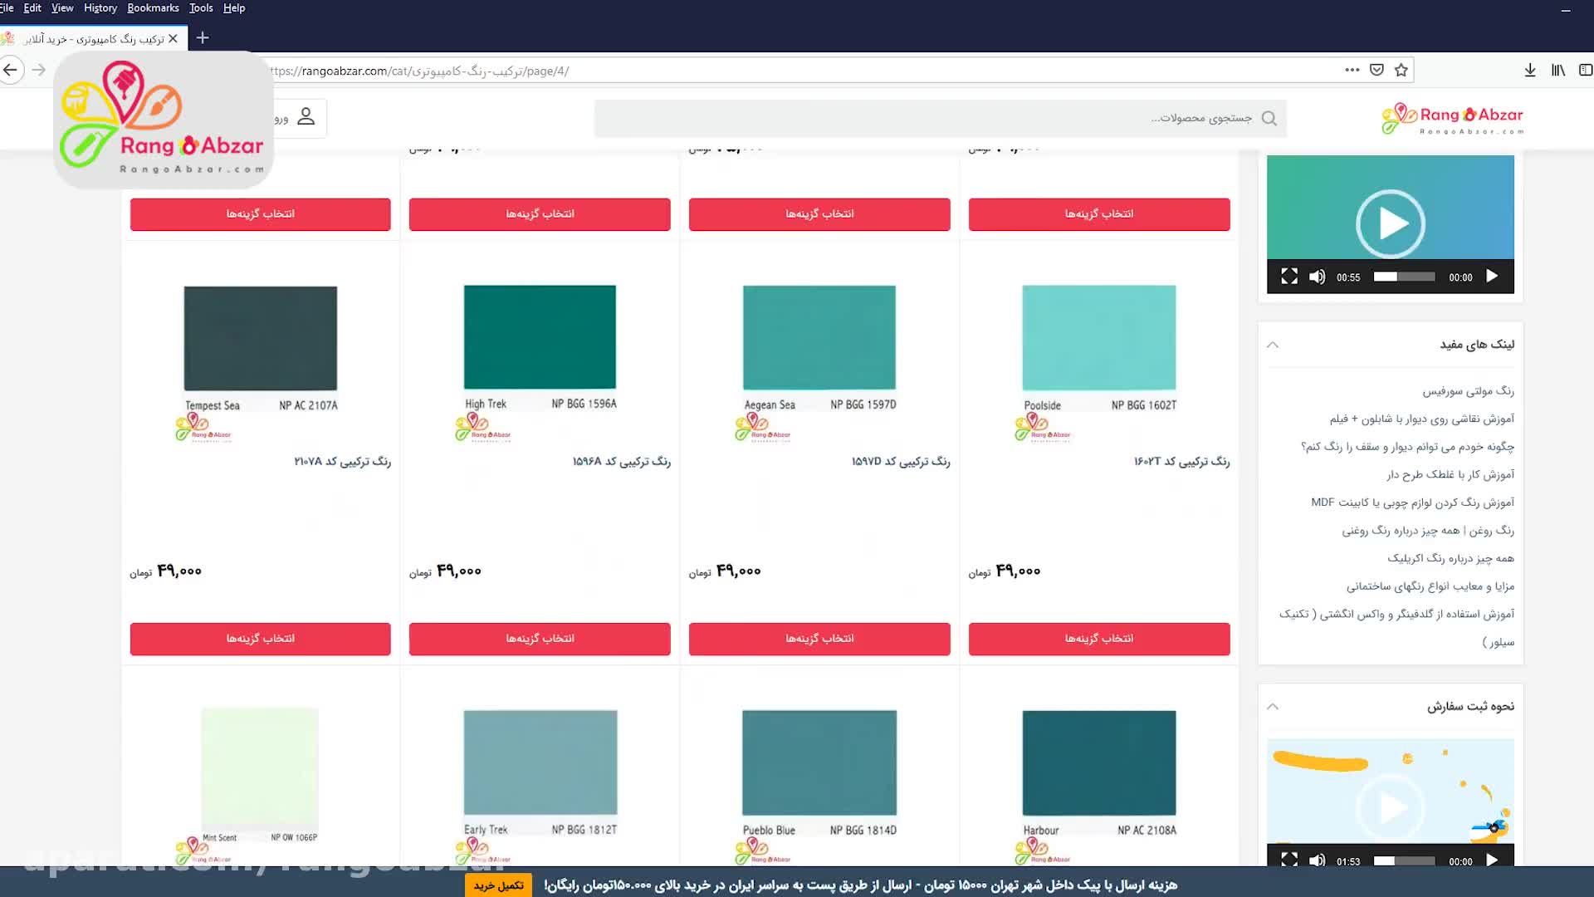Viewport: 1594px width, 897px height.
Task: Mute the top sidebar video speaker
Action: point(1317,277)
